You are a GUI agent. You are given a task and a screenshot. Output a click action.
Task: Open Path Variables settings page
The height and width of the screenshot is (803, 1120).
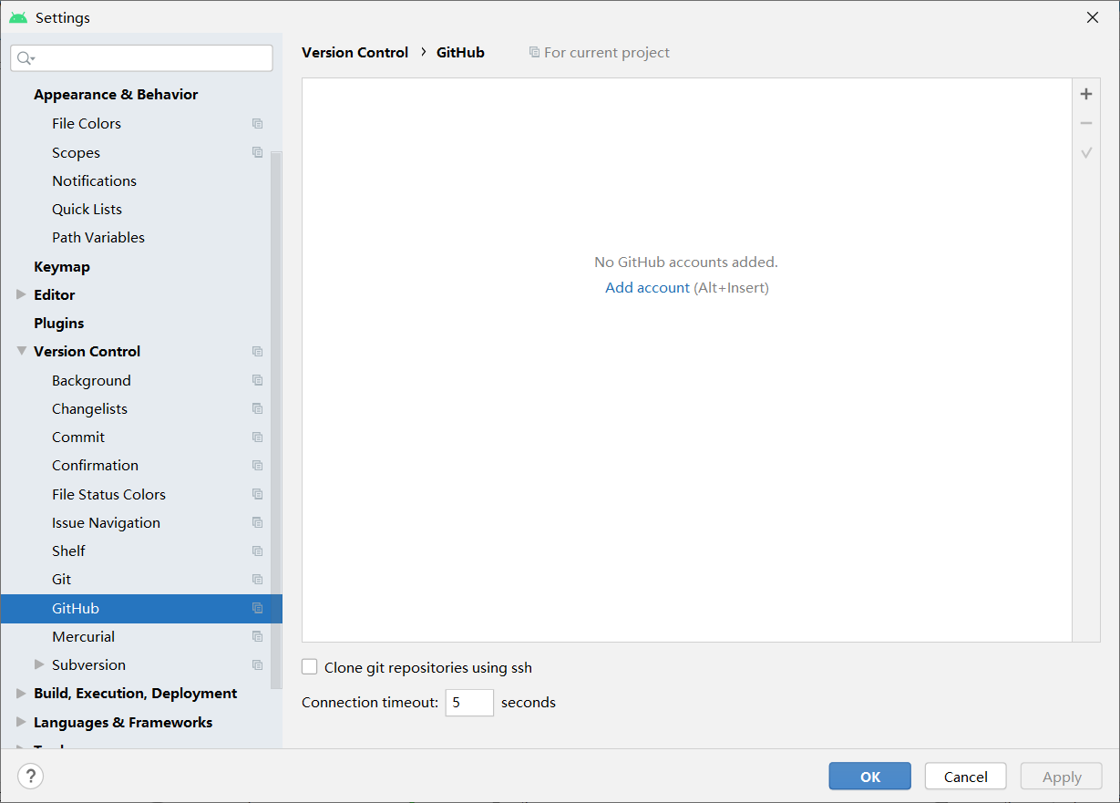pyautogui.click(x=98, y=237)
